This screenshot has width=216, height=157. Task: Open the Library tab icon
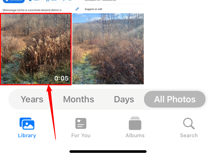point(27,124)
